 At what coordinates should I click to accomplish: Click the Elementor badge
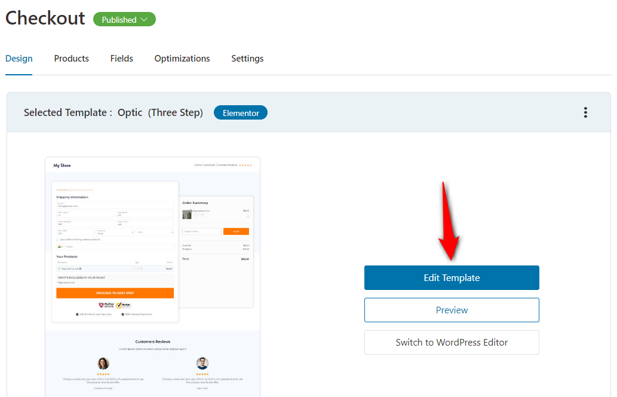coord(241,112)
